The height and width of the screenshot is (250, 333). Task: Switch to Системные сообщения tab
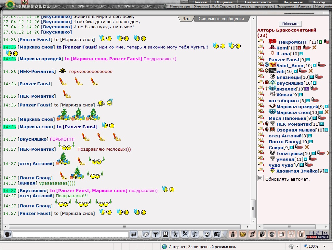point(221,19)
